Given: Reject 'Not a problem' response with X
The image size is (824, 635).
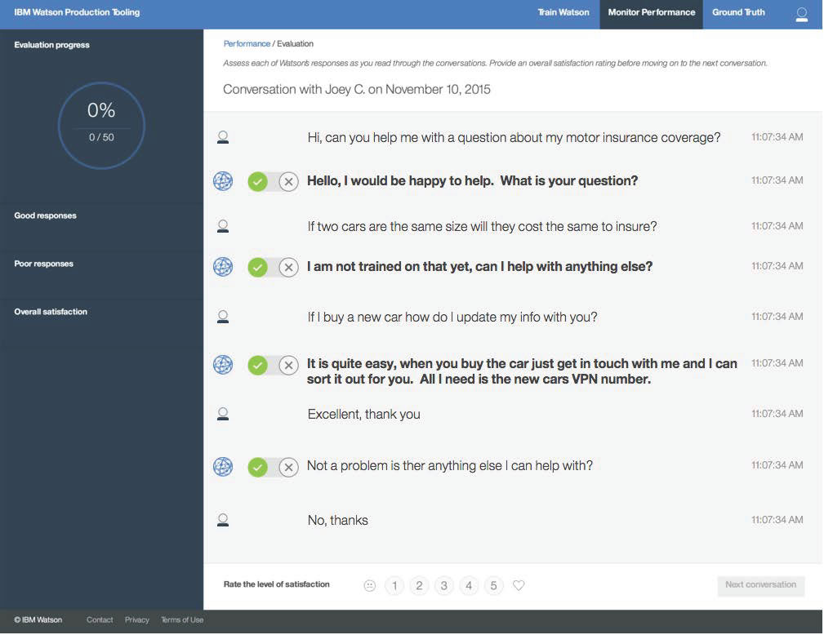Looking at the screenshot, I should [288, 467].
